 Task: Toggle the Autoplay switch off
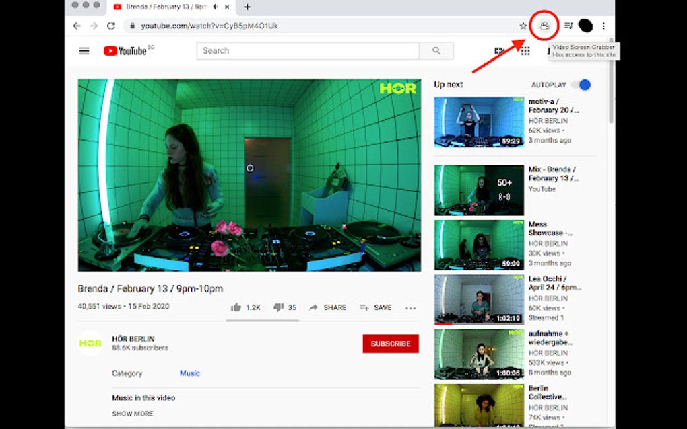click(582, 85)
